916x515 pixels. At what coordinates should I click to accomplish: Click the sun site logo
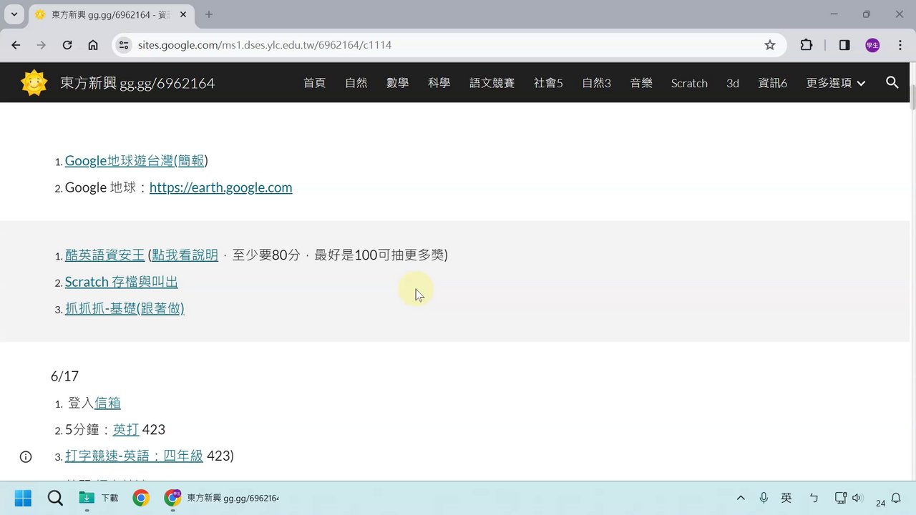pos(34,83)
